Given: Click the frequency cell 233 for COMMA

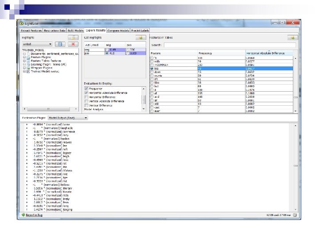Looking at the screenshot, I should point(221,65).
